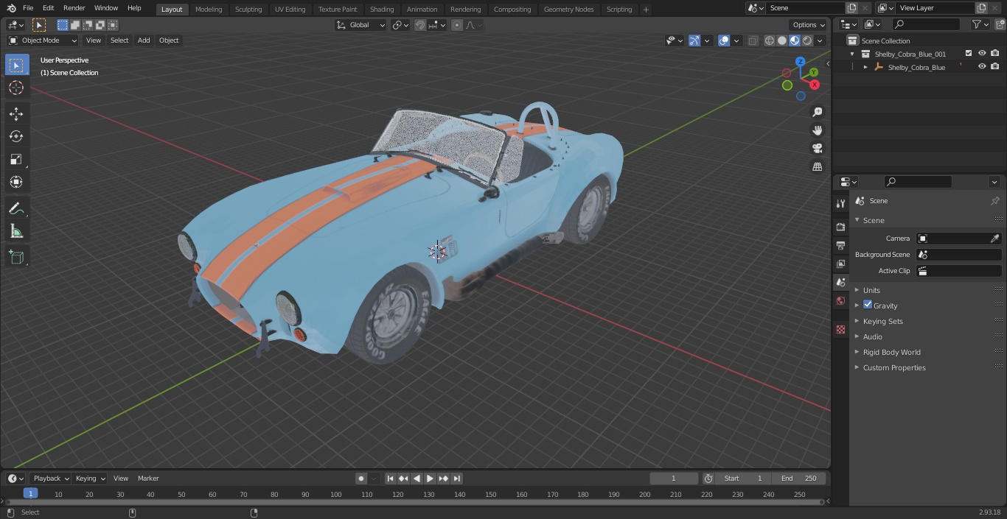Switch to the UV Editing workspace tab
The width and height of the screenshot is (1007, 519).
coord(290,10)
